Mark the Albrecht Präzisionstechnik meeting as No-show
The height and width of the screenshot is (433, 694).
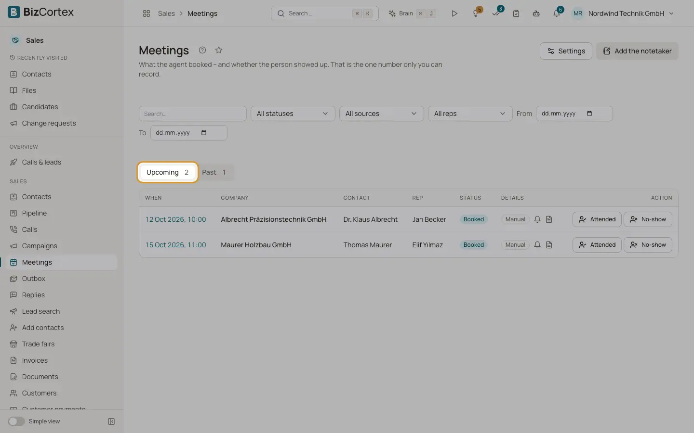pos(648,219)
